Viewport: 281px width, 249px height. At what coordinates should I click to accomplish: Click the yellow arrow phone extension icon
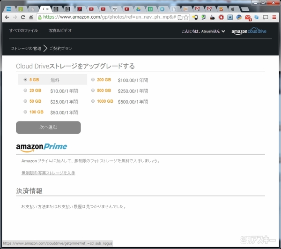click(x=195, y=17)
